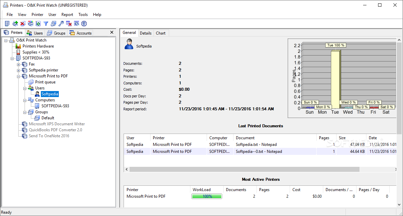Collapse the Microsoft Print to PDF node
This screenshot has height=216, width=403.
pos(19,76)
